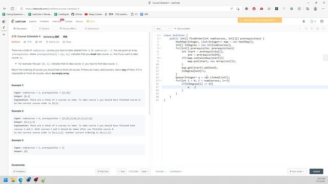Image resolution: width=328 pixels, height=184 pixels.
Task: Open a new vertical tab with plus icon
Action: point(4,34)
